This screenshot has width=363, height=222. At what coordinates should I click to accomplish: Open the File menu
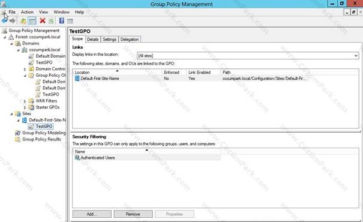pyautogui.click(x=12, y=12)
